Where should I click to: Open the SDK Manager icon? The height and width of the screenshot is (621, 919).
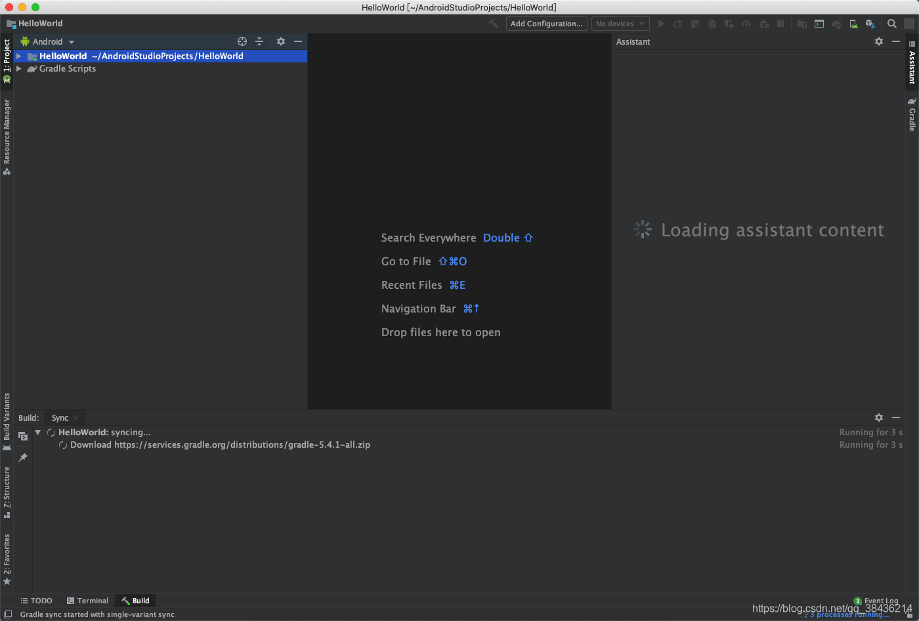[x=870, y=24]
